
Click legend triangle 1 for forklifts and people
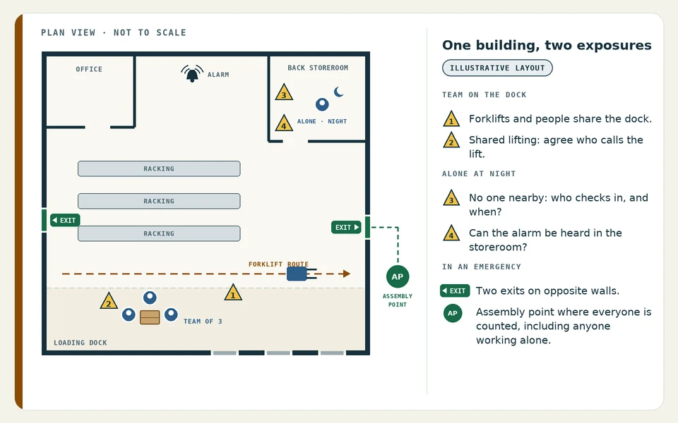[x=451, y=118]
